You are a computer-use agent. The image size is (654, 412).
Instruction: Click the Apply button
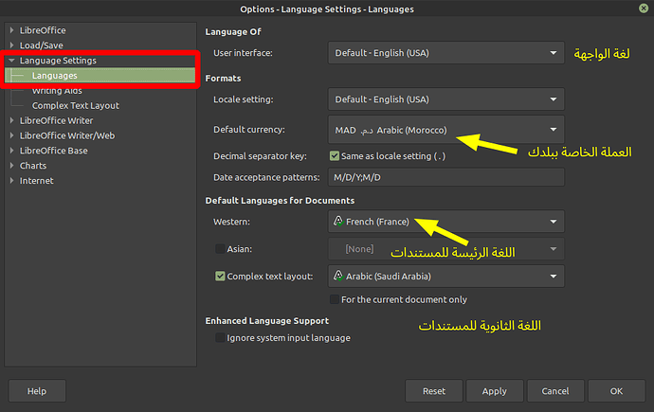[494, 390]
